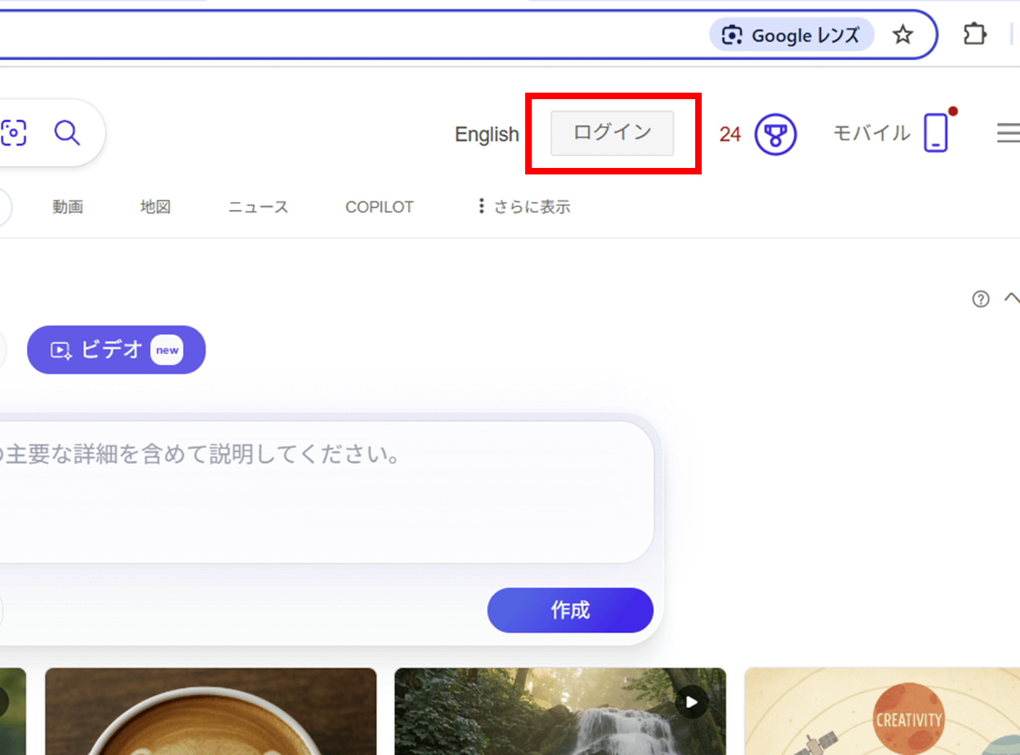This screenshot has height=755, width=1020.
Task: Open the COPILOT tab
Action: [x=379, y=207]
